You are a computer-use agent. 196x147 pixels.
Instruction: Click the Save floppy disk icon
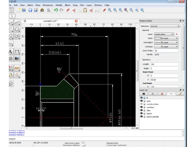30,10
